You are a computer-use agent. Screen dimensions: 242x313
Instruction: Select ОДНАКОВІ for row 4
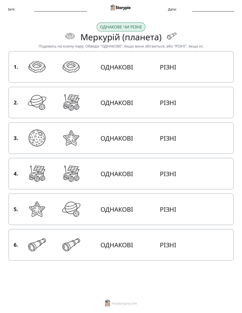click(117, 174)
